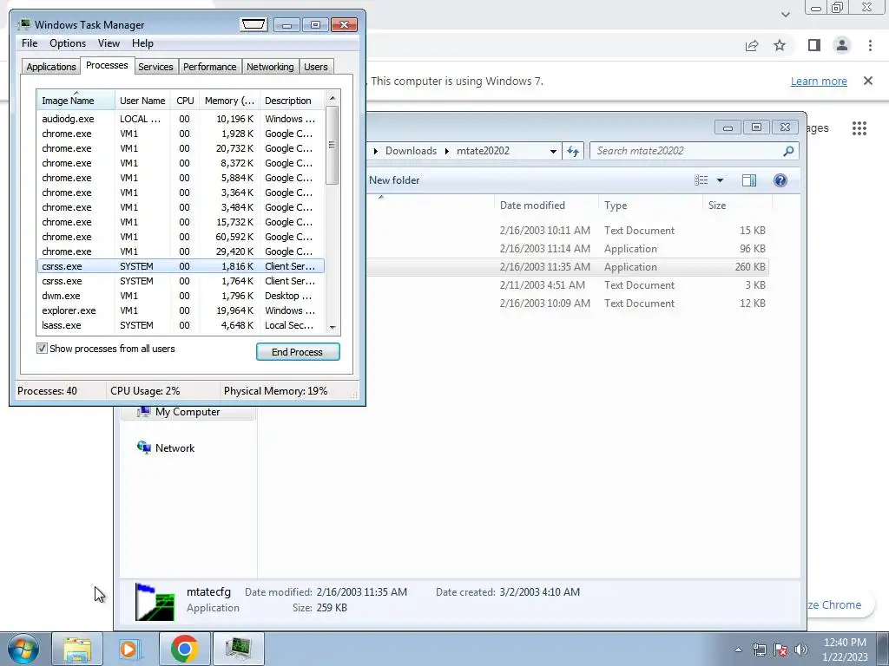Image resolution: width=889 pixels, height=666 pixels.
Task: Open Windows Start orb
Action: click(x=23, y=649)
